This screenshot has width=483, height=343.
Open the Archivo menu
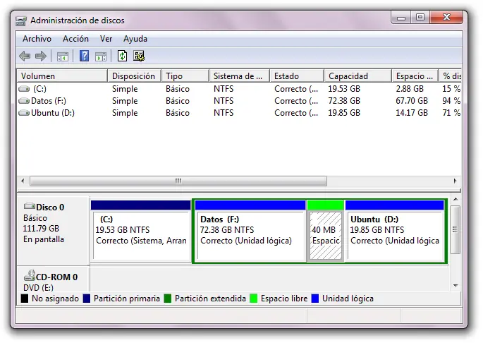coord(37,39)
